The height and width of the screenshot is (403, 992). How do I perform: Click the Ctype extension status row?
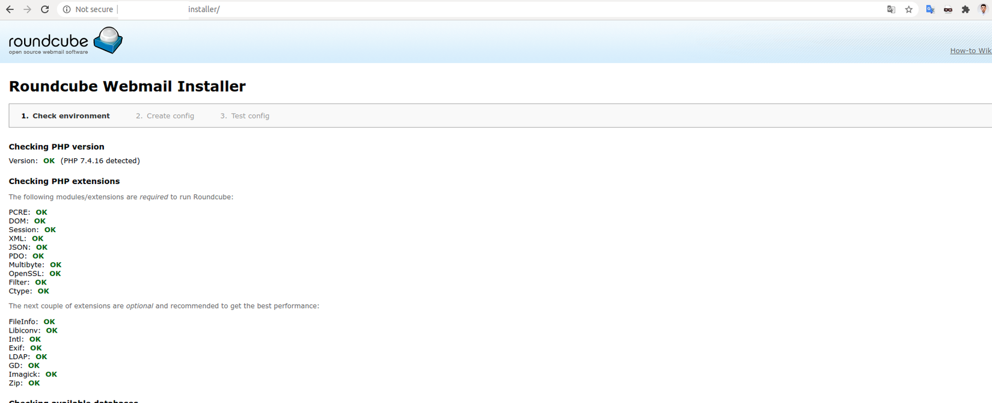point(29,291)
